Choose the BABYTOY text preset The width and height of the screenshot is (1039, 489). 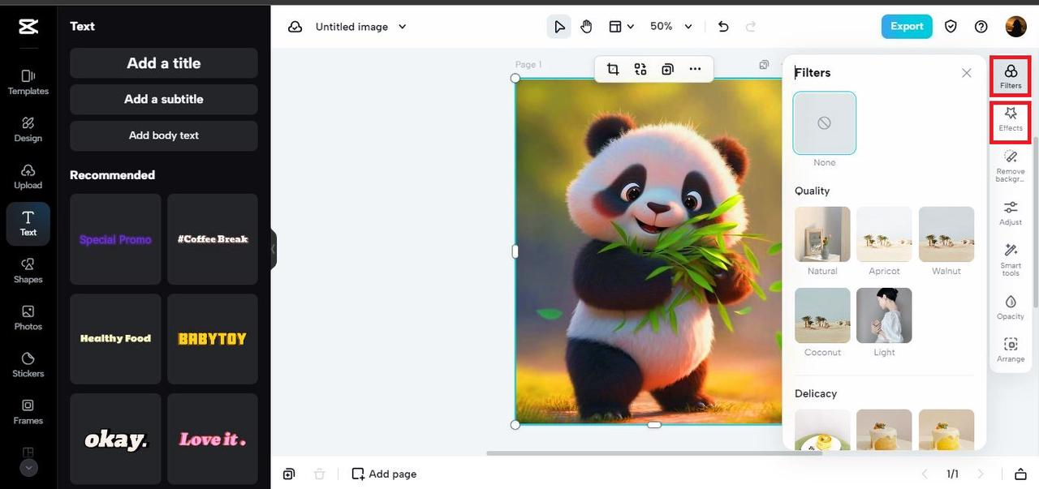point(213,339)
